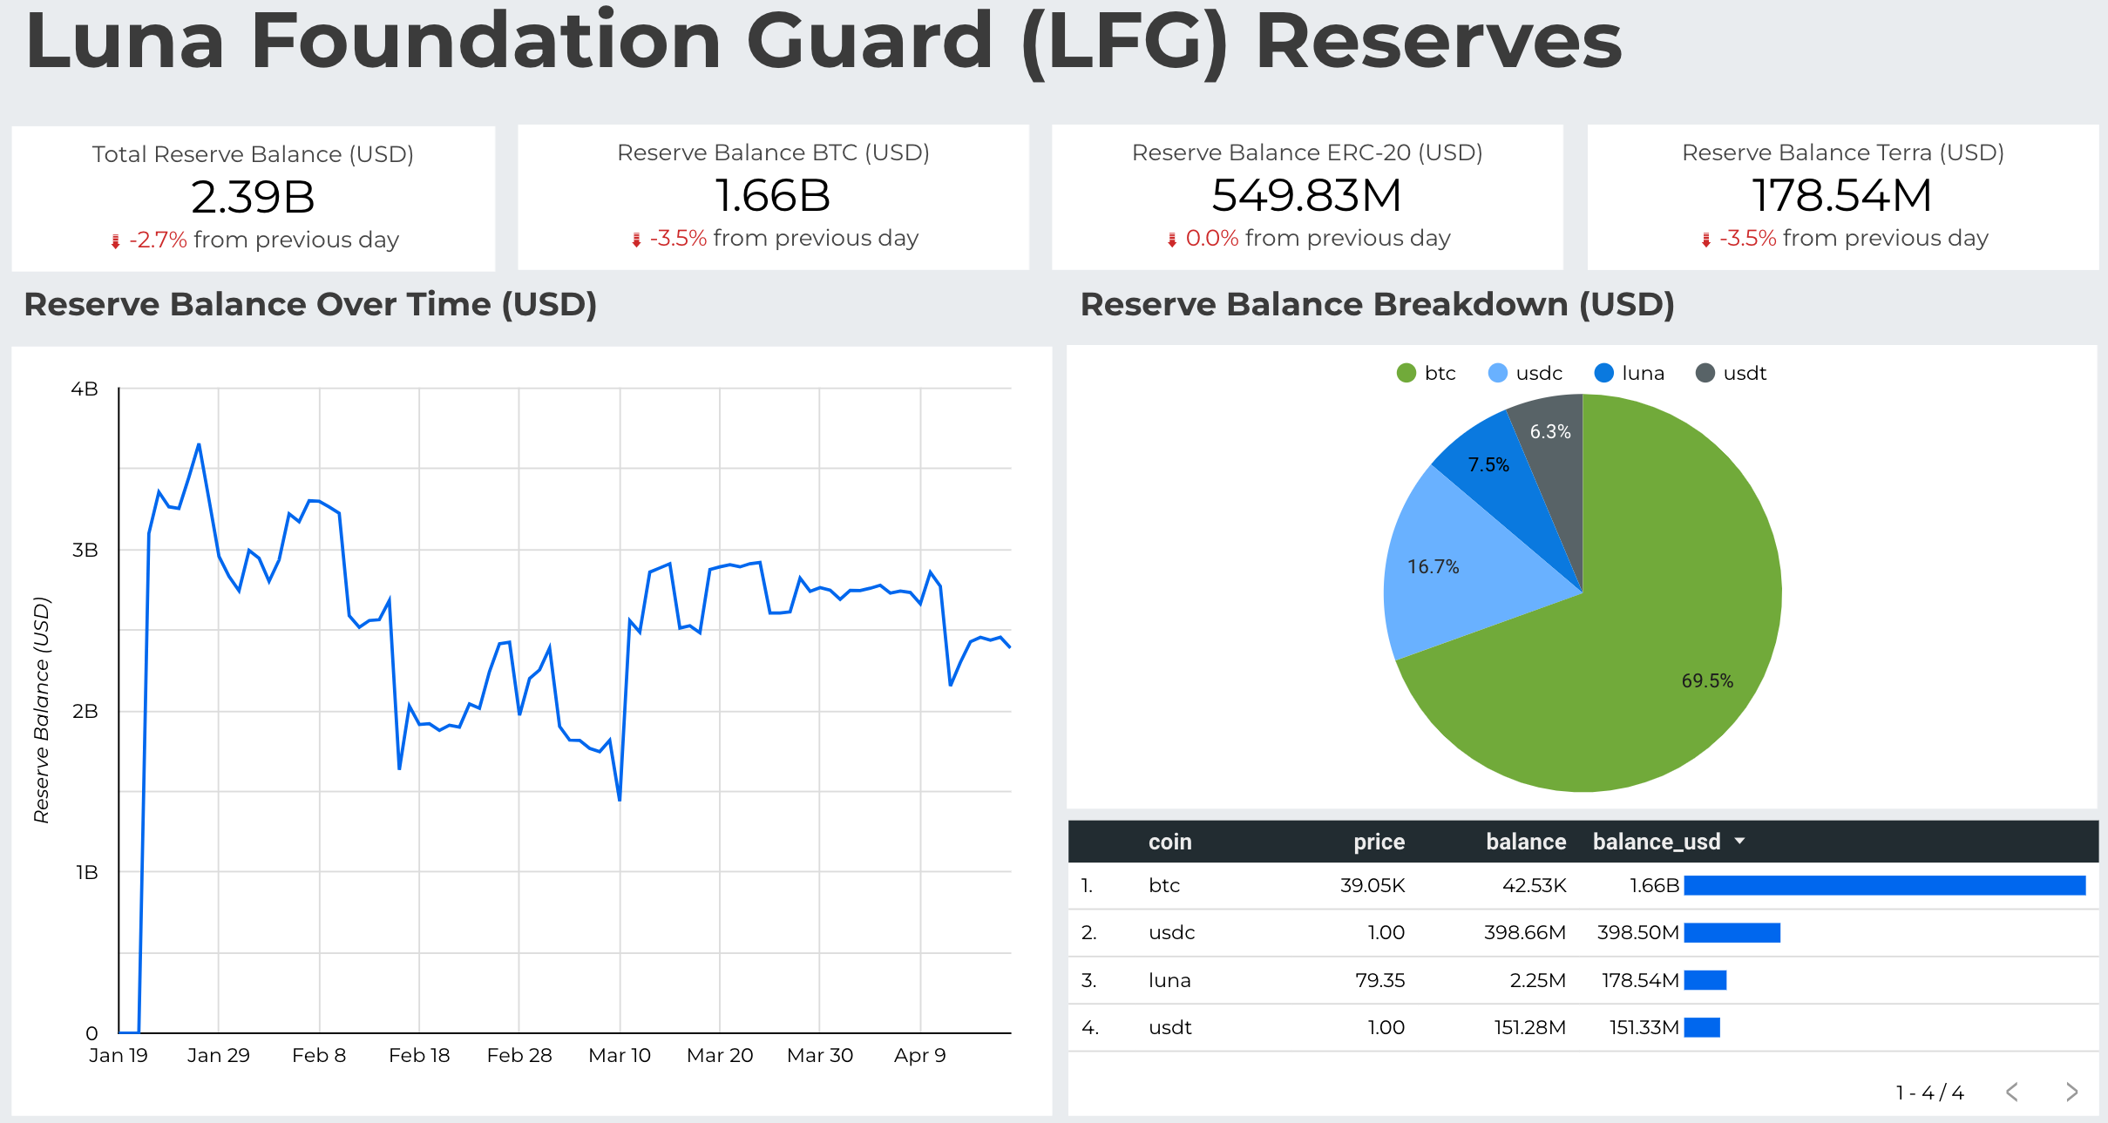Sort table by balance column header
The width and height of the screenshot is (2108, 1123).
tap(1526, 842)
